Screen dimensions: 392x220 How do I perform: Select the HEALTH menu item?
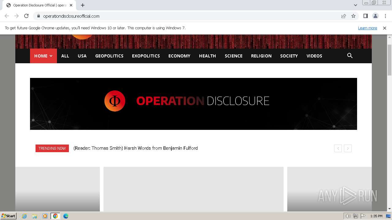(208, 56)
